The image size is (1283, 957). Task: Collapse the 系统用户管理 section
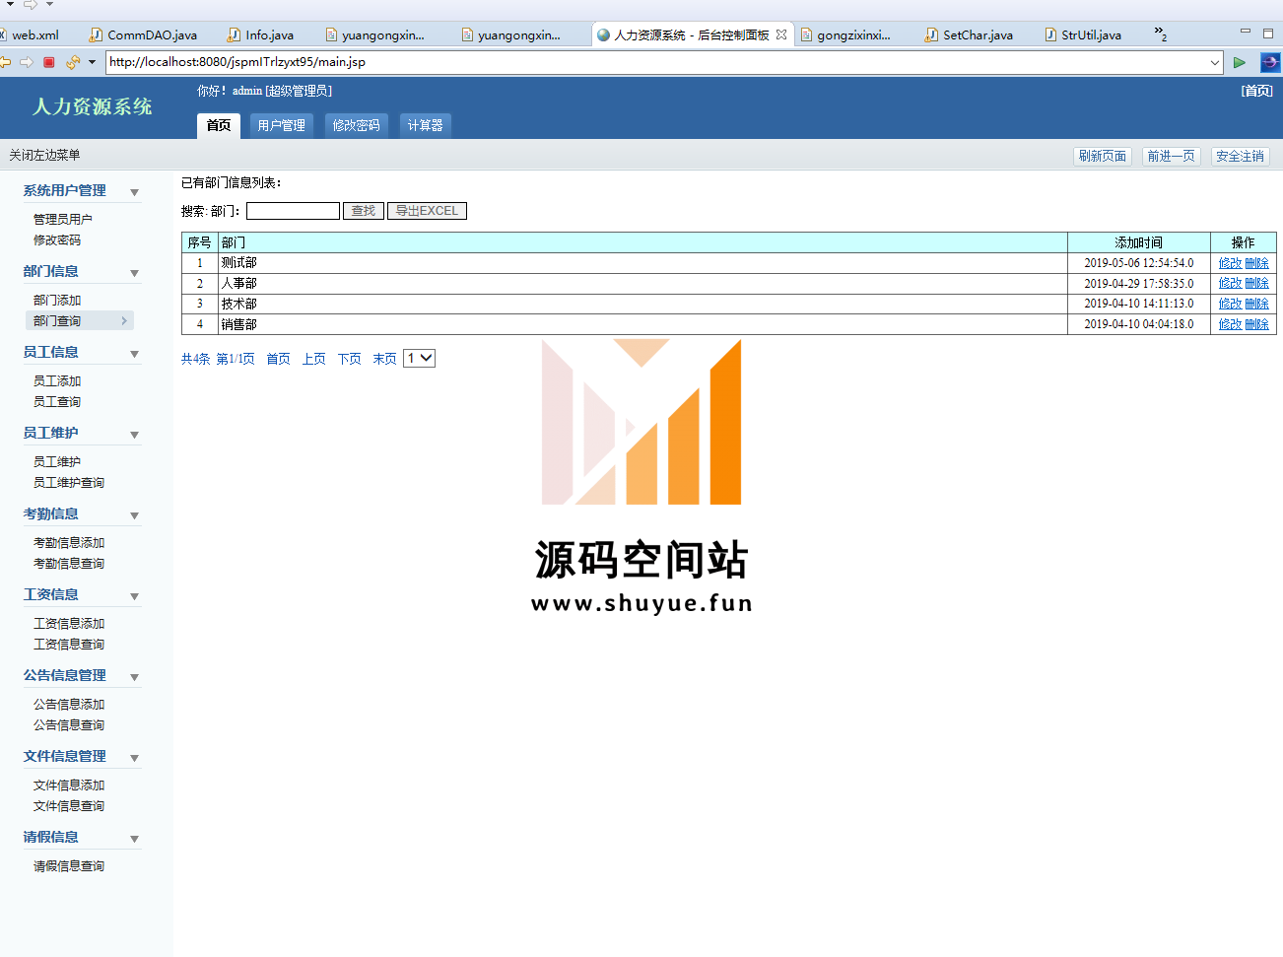point(134,192)
